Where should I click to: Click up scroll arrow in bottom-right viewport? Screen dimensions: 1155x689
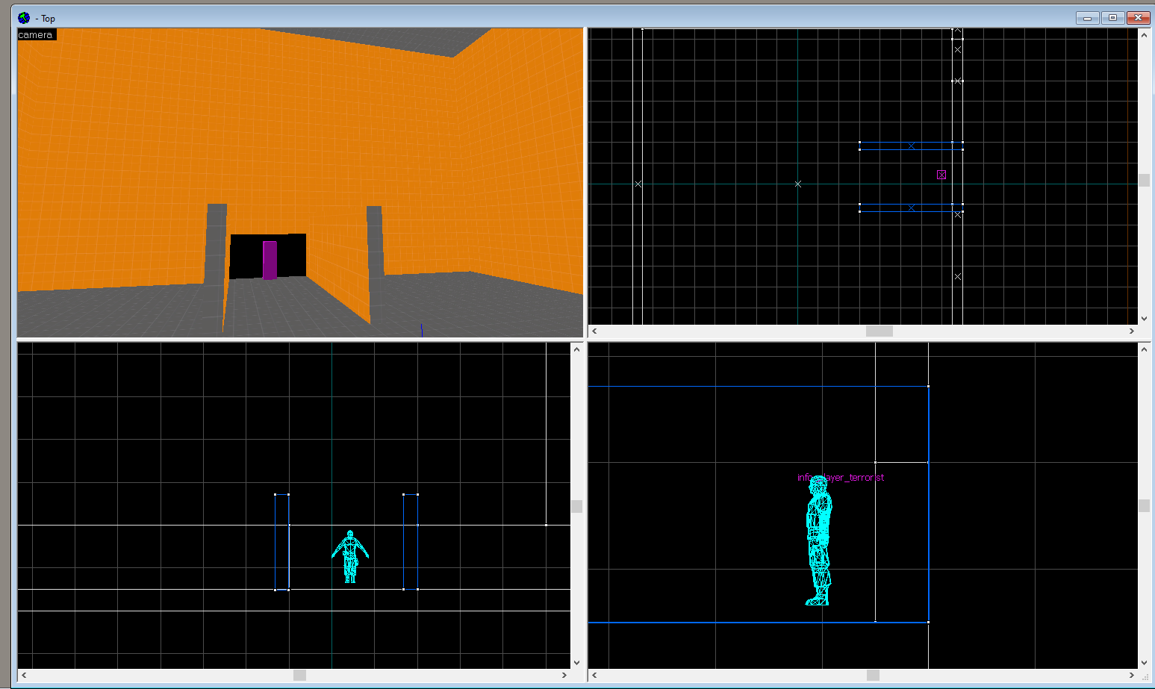pos(1144,349)
